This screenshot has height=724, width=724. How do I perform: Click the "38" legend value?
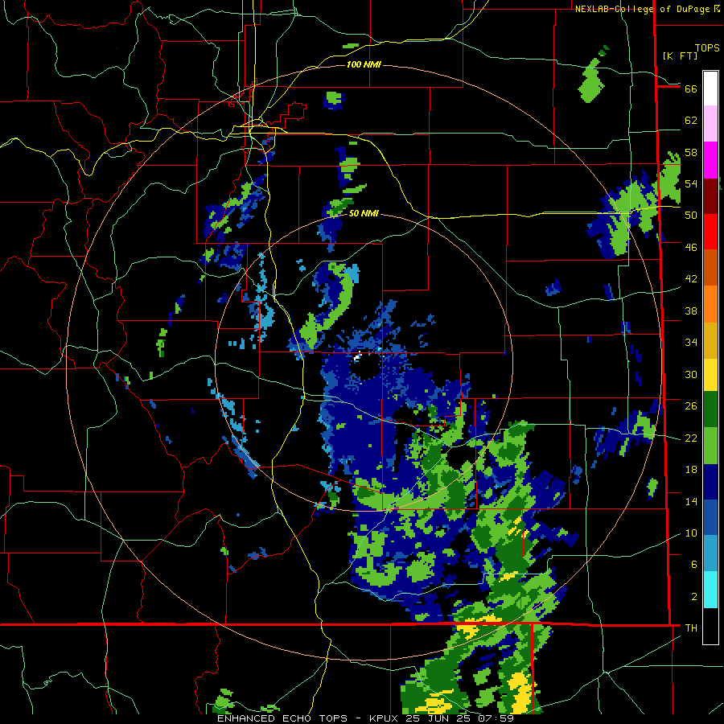(691, 311)
